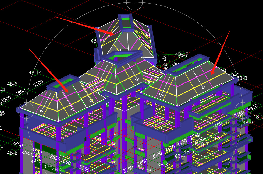Click the 4B-4 axis label

point(180,156)
